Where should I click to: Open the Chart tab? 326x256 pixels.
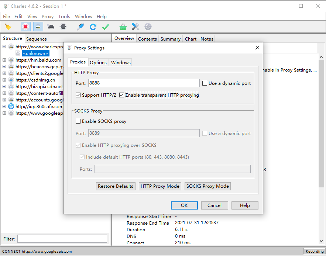(191, 39)
